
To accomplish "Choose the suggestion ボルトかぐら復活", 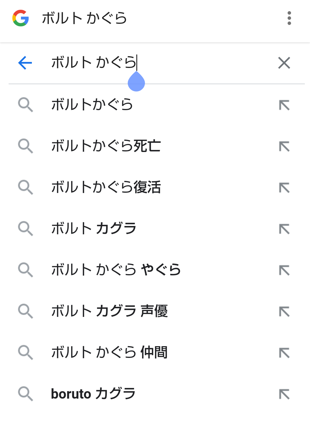I will [106, 187].
